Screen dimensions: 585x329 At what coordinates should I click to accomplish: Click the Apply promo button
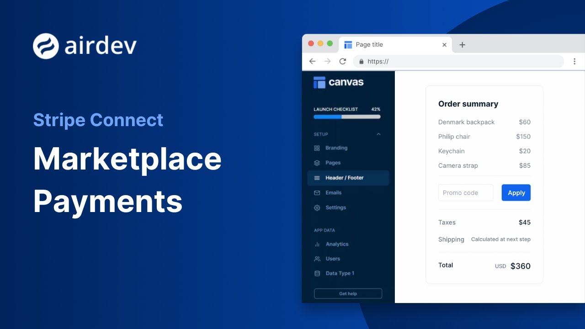[x=516, y=193]
